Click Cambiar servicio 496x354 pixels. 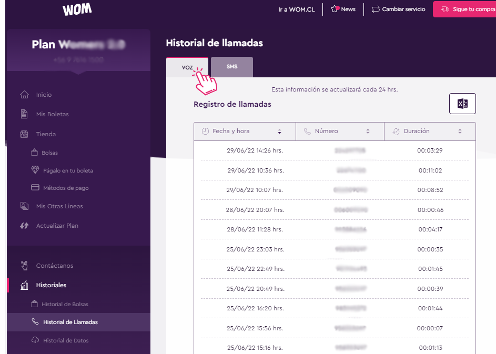[398, 9]
